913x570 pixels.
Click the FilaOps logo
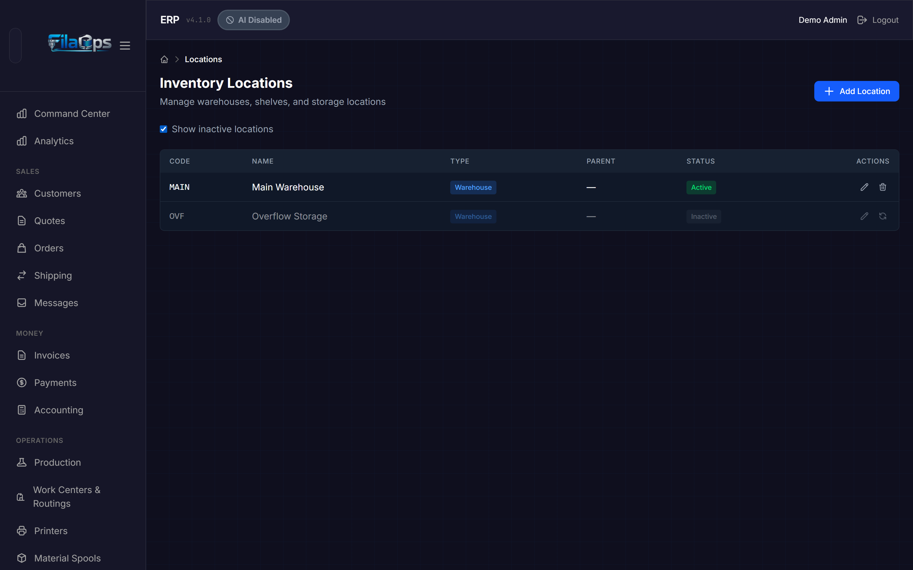[80, 42]
